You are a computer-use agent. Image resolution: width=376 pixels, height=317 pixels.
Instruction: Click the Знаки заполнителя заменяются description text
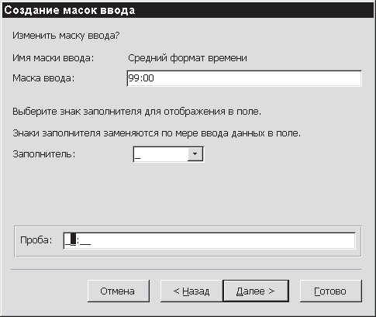[x=157, y=133]
